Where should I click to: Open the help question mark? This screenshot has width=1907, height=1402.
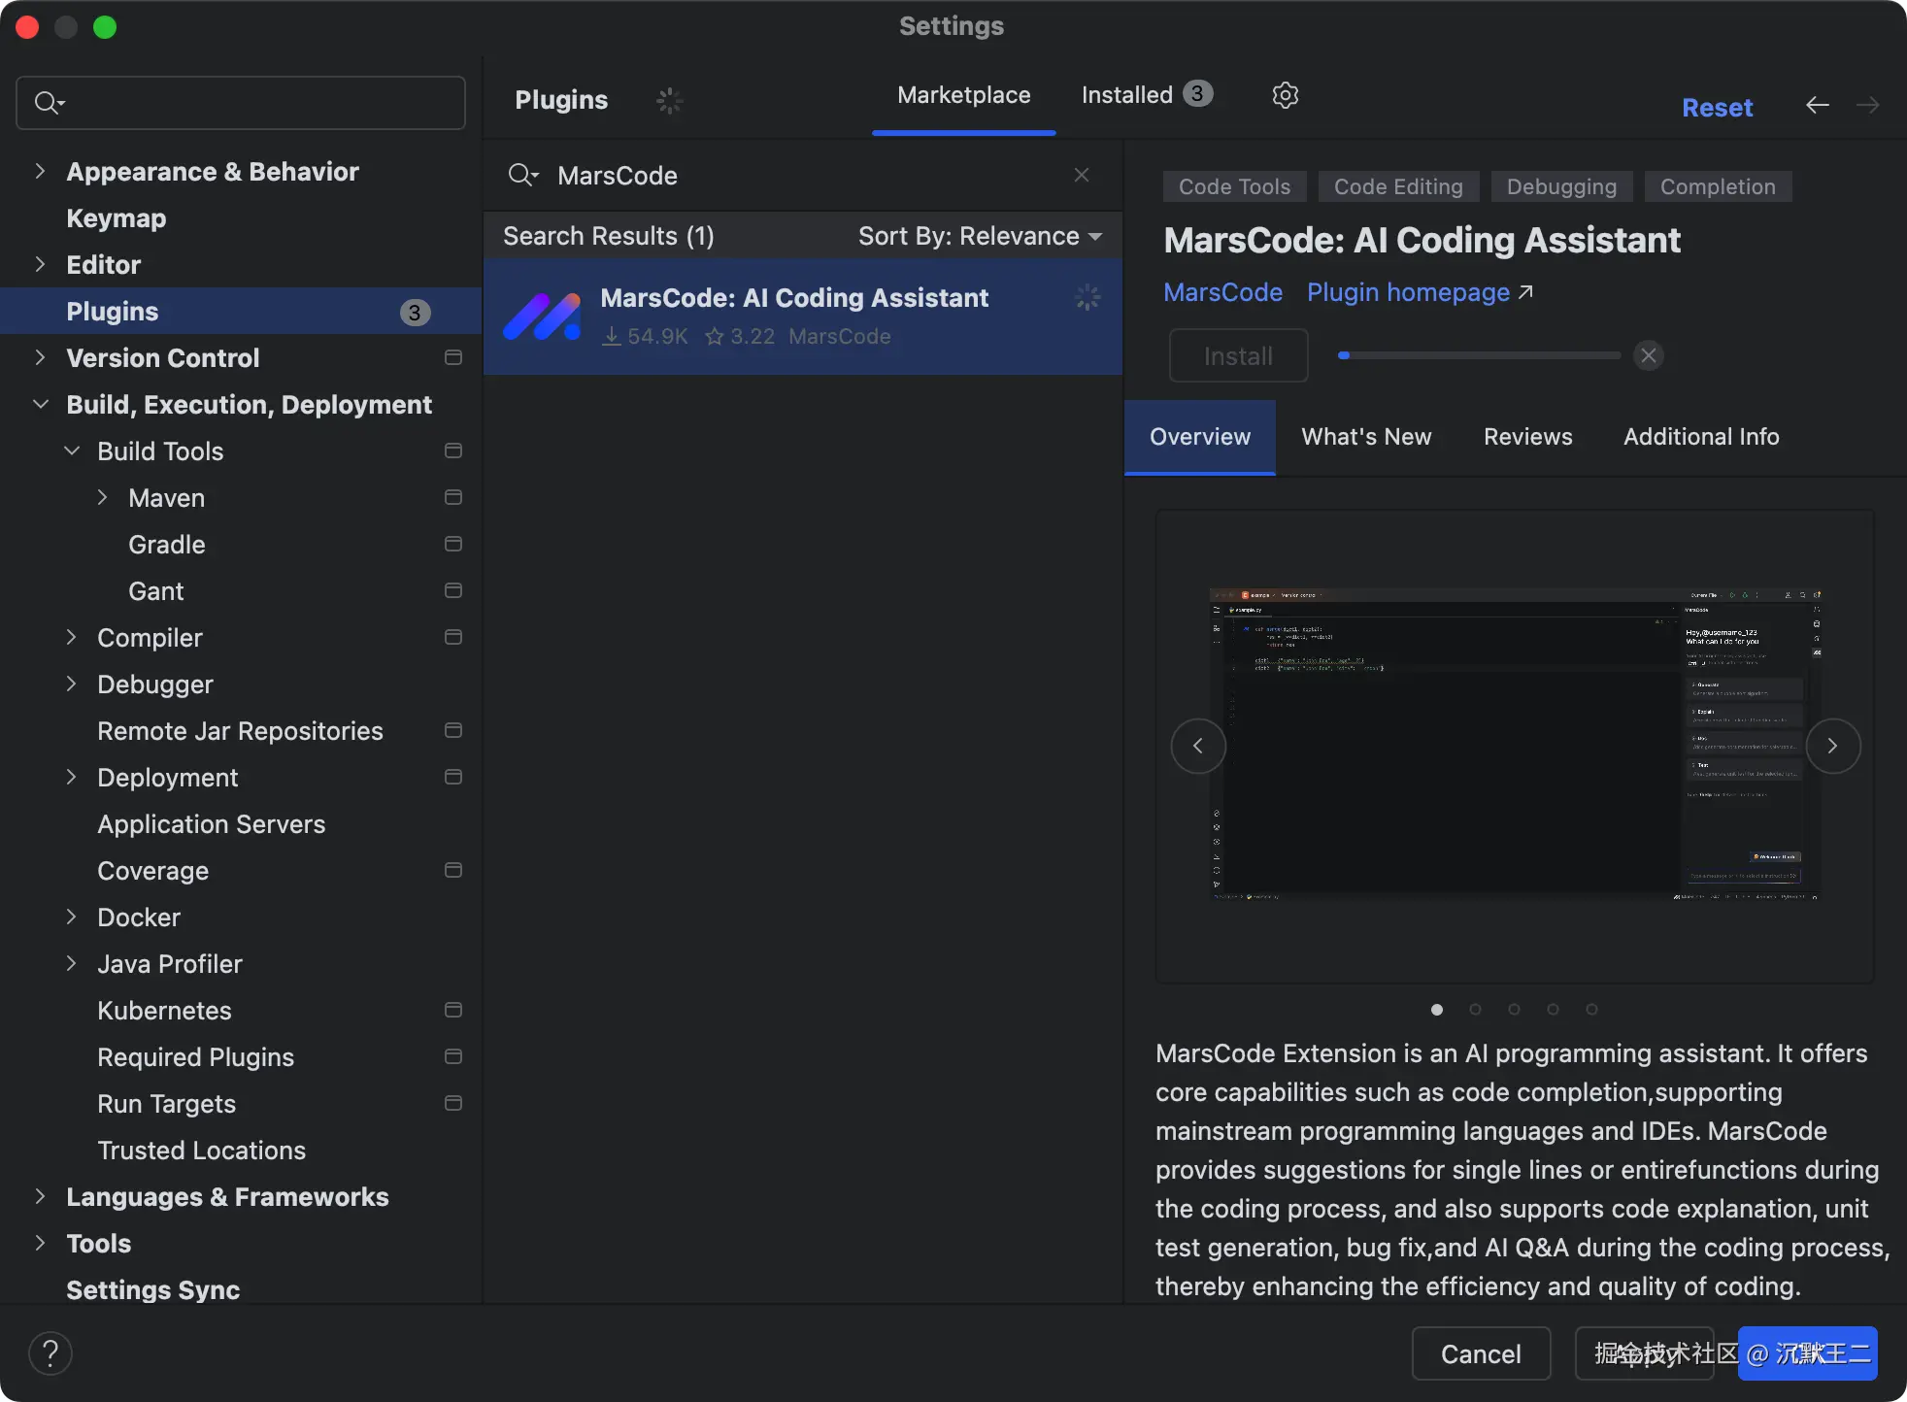pos(50,1352)
